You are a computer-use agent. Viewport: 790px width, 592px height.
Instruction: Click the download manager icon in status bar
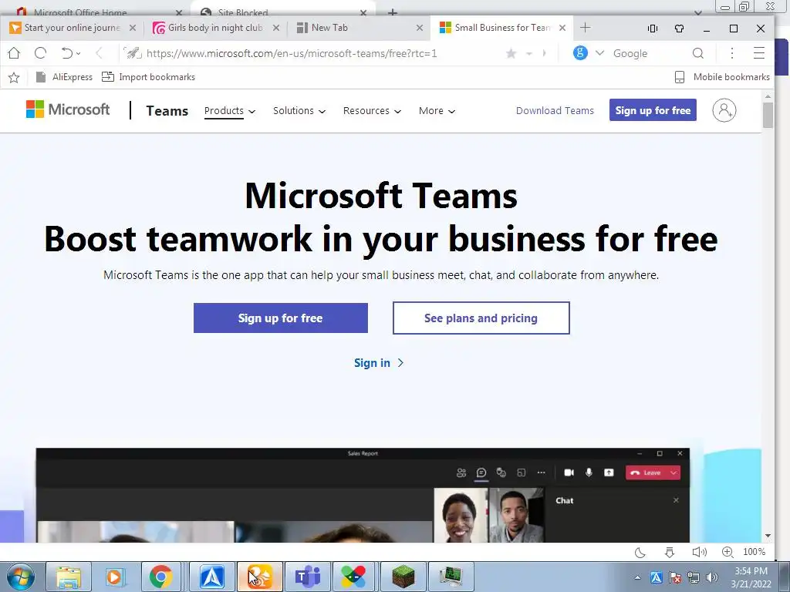tap(669, 552)
